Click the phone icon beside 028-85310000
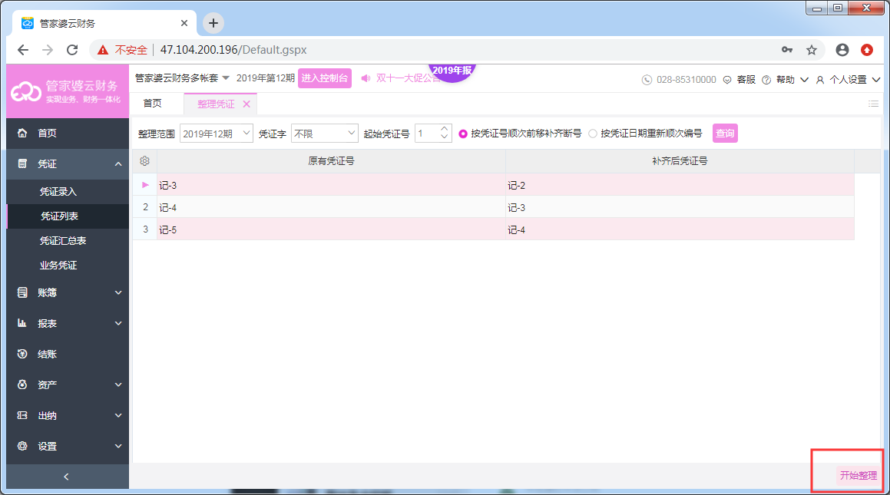890x495 pixels. 647,80
